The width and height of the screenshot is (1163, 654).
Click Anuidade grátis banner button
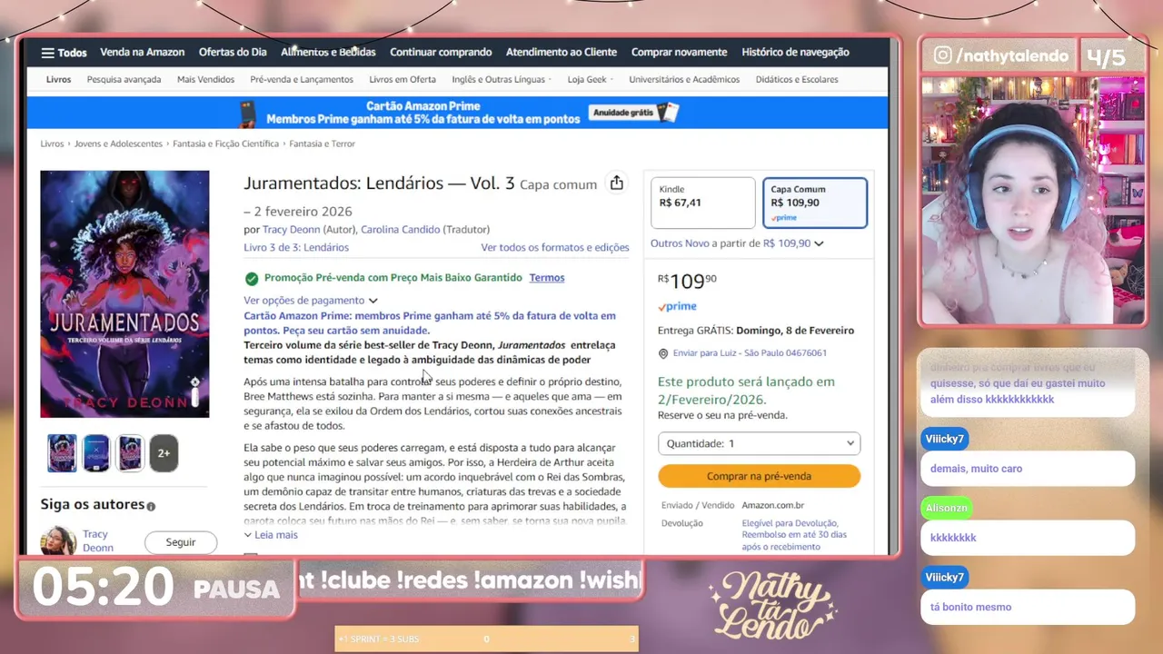coord(622,113)
